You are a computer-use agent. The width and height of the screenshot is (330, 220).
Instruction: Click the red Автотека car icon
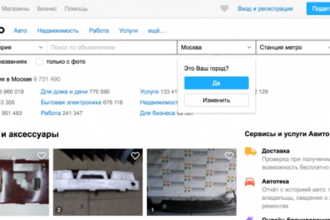[x=250, y=182]
